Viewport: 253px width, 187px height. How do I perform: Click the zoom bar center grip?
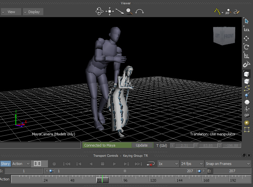[125, 171]
